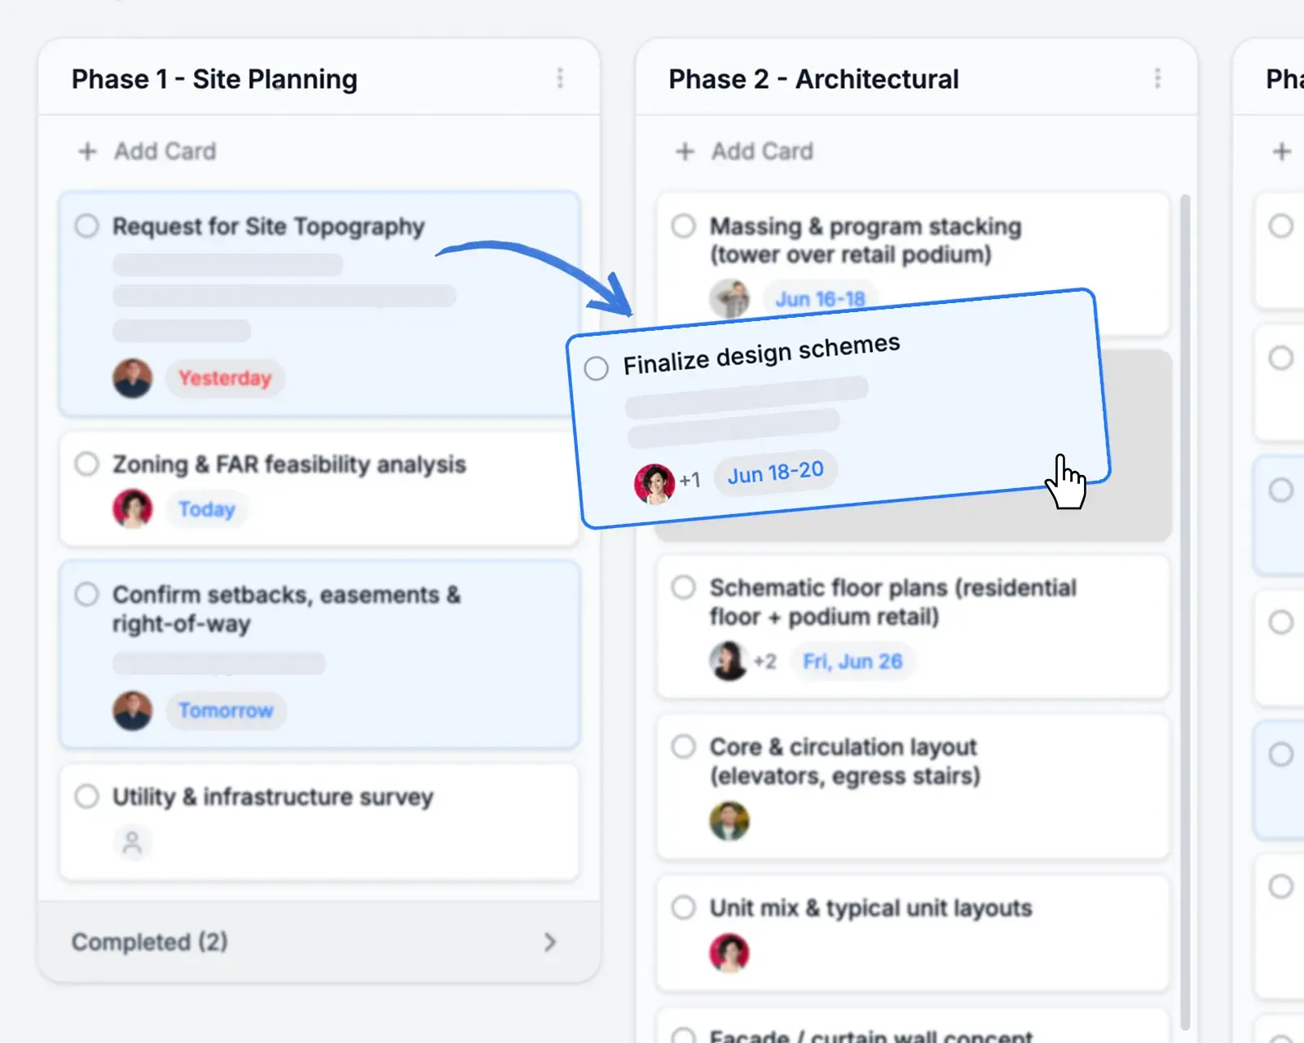Viewport: 1304px width, 1043px height.
Task: Mark Core & circulation layout complete
Action: (x=684, y=746)
